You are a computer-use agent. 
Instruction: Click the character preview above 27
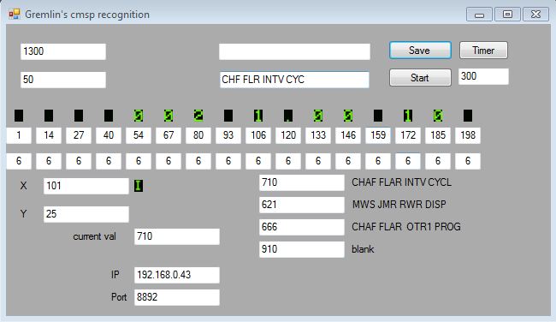pos(79,116)
